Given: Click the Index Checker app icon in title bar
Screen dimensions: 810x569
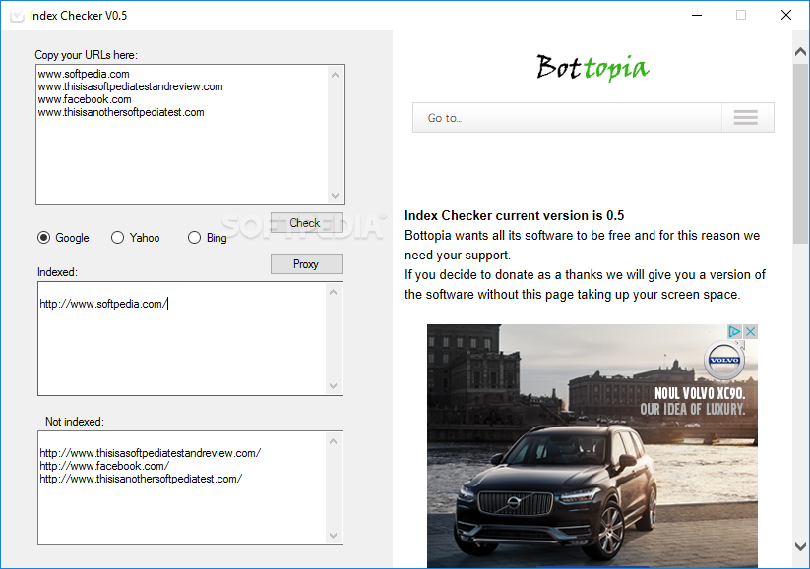Looking at the screenshot, I should pos(17,16).
